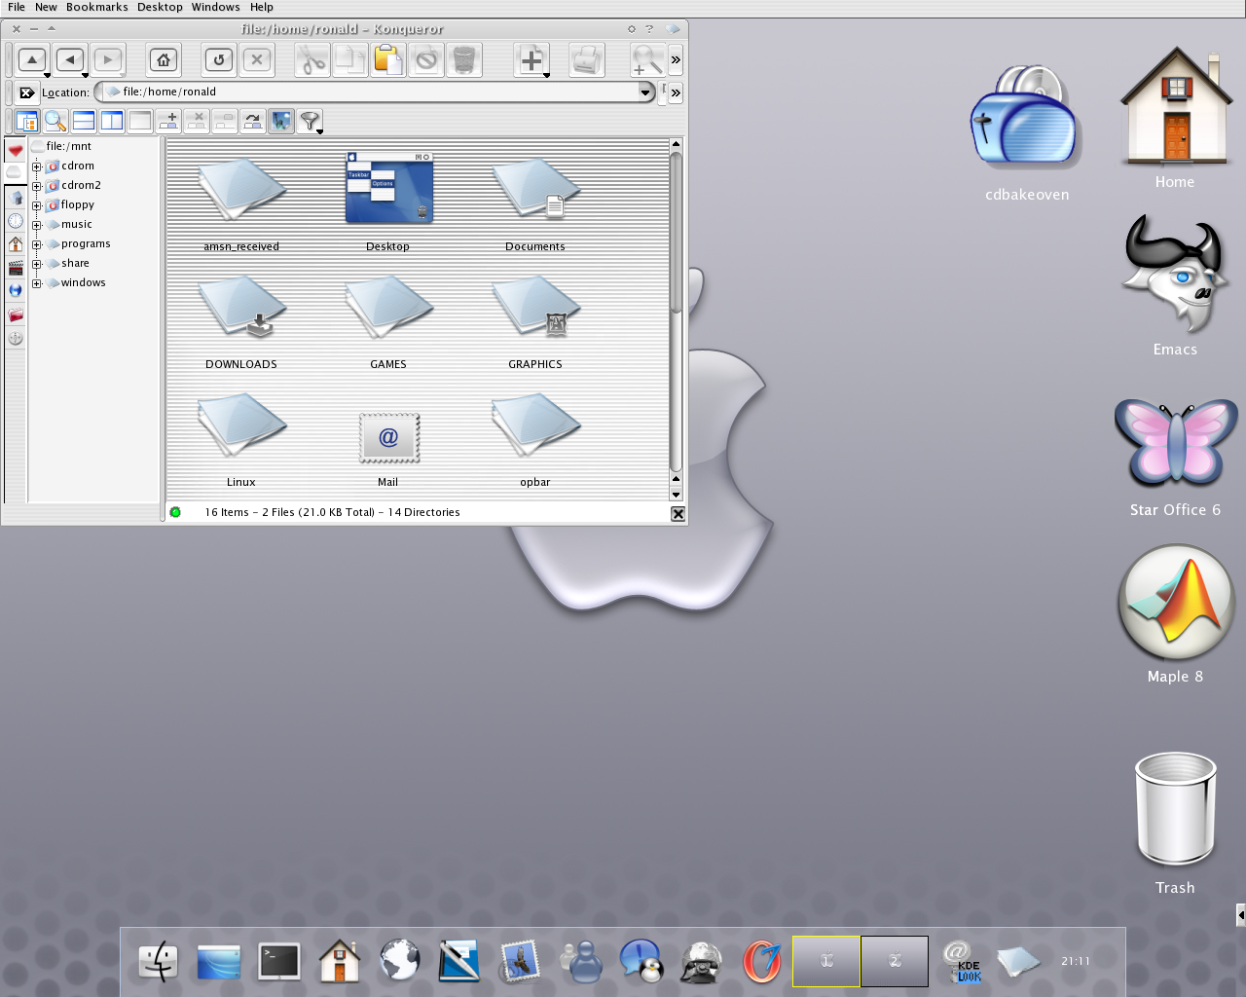Clear the location bar with black X arrow icon

coord(27,92)
